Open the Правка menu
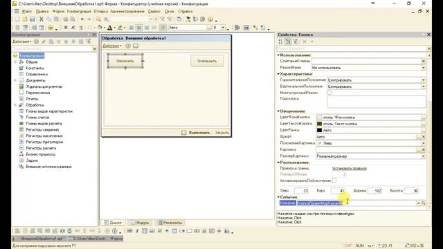 tap(42, 11)
